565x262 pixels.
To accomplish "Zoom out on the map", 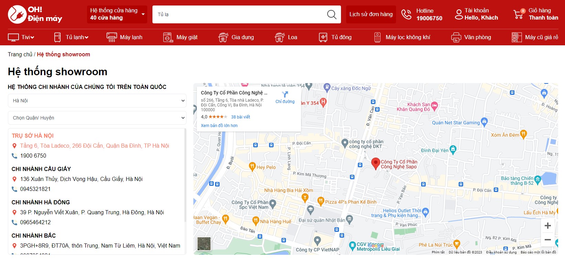I will pyautogui.click(x=548, y=240).
